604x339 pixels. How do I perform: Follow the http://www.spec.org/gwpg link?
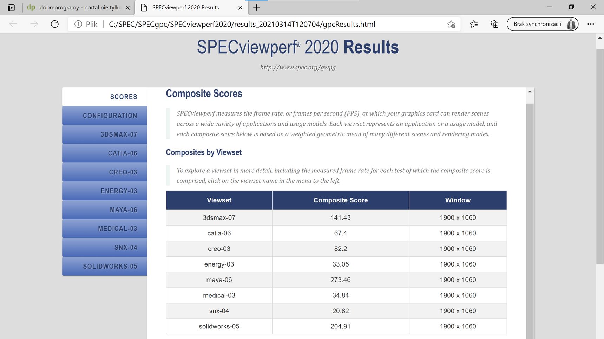point(298,67)
